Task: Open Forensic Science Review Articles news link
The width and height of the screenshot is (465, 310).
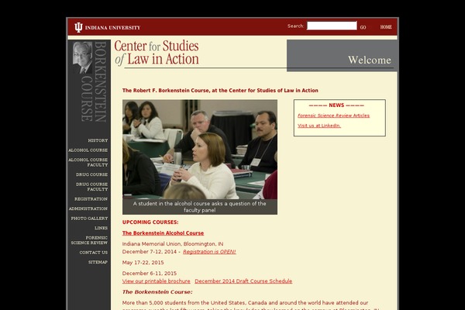Action: [333, 115]
